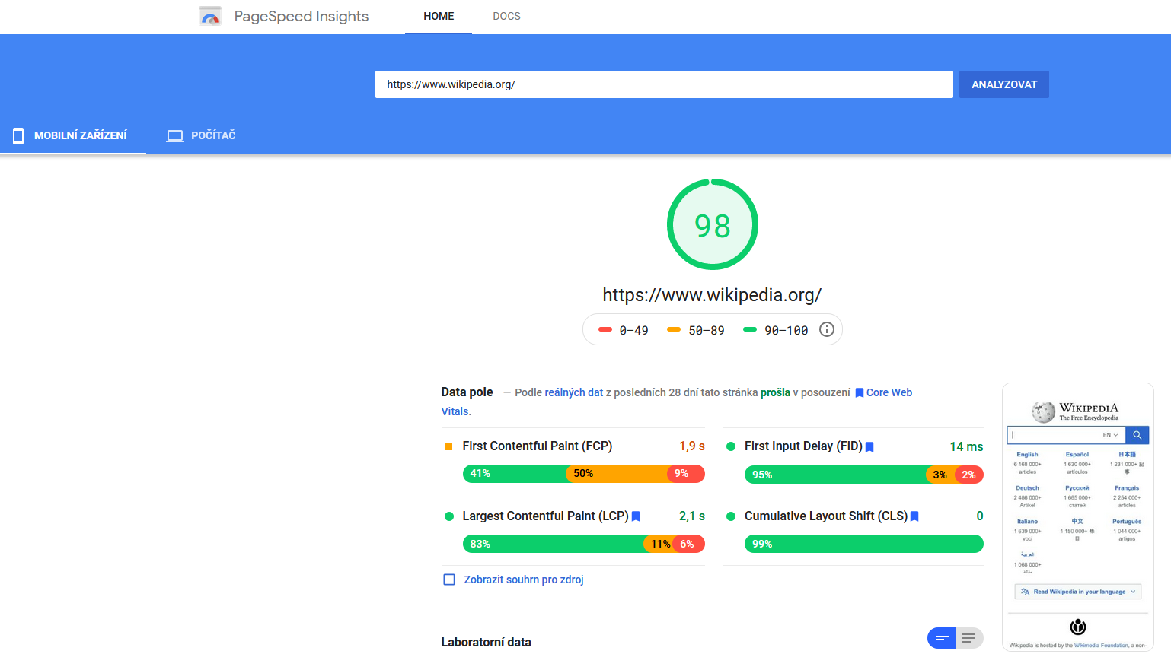Click the red 0–49 legend marker
Viewport: 1171px width, 670px height.
pyautogui.click(x=605, y=329)
